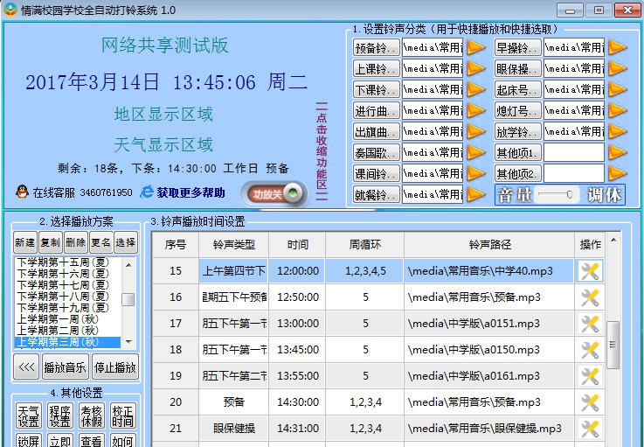
Task: Play the 预备铃 ringtone preview
Action: (x=475, y=48)
